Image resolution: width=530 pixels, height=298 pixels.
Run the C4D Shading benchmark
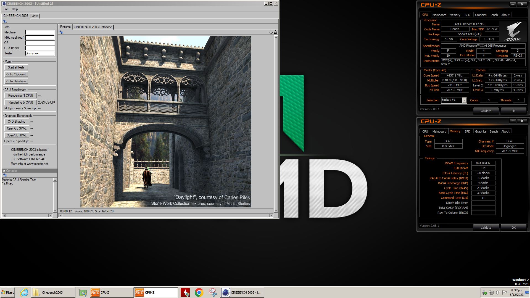[17, 122]
